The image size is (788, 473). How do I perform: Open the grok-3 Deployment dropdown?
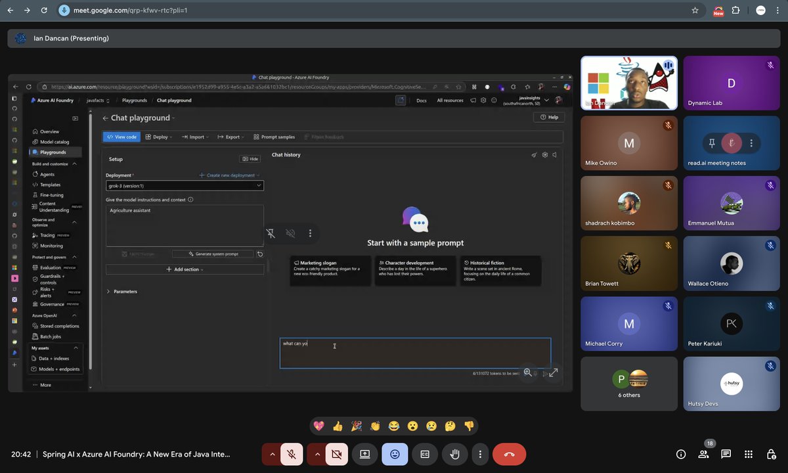pyautogui.click(x=185, y=186)
